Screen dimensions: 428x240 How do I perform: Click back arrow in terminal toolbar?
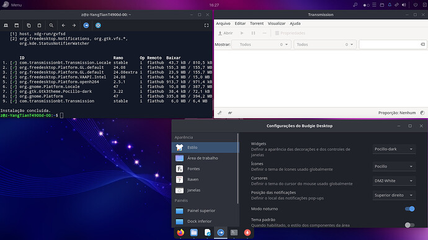pos(63,25)
